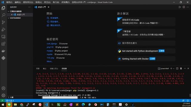Open the Go (G) menu
191x107 pixels.
tap(47, 2)
